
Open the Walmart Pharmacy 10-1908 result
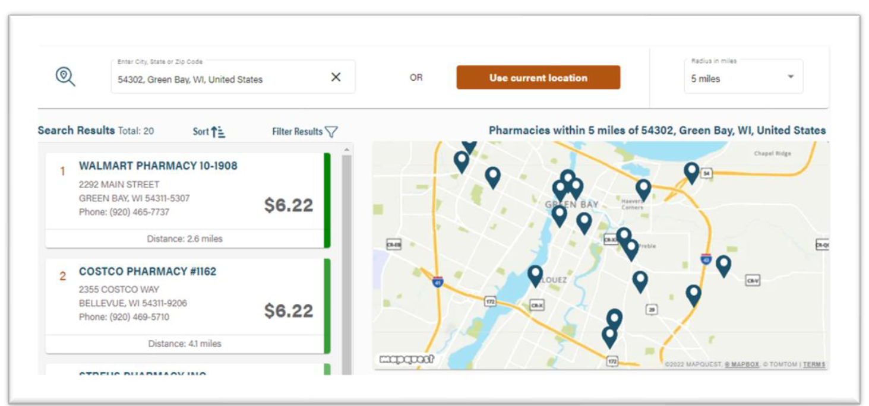(x=157, y=166)
